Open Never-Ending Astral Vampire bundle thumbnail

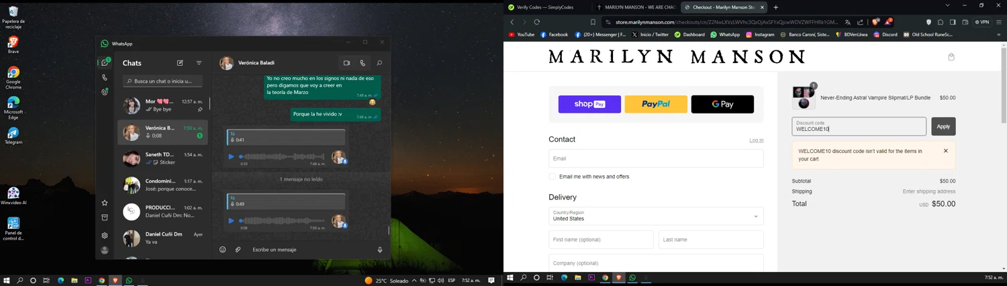(x=804, y=98)
